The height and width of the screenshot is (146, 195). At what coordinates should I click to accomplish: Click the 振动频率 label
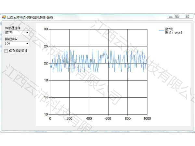click(x=11, y=39)
